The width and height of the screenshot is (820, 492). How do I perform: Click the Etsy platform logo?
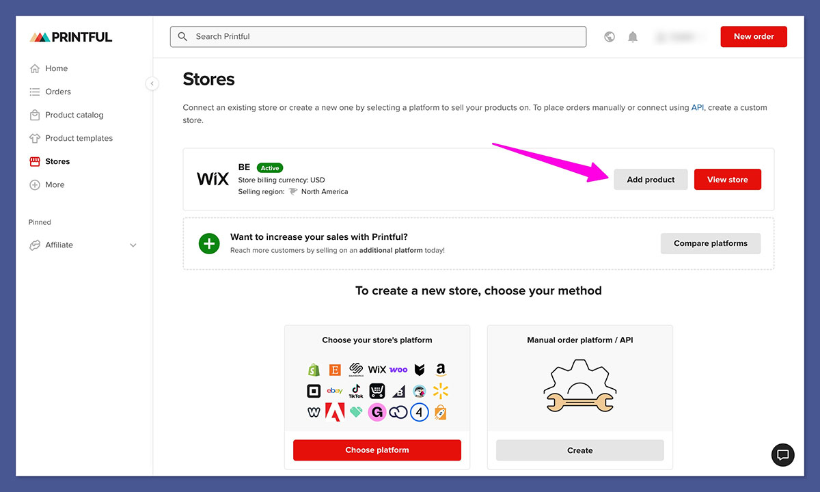pos(335,370)
